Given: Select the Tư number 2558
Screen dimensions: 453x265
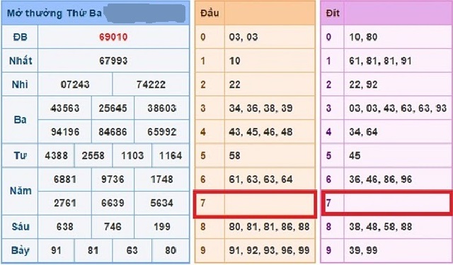Looking at the screenshot, I should point(93,155).
